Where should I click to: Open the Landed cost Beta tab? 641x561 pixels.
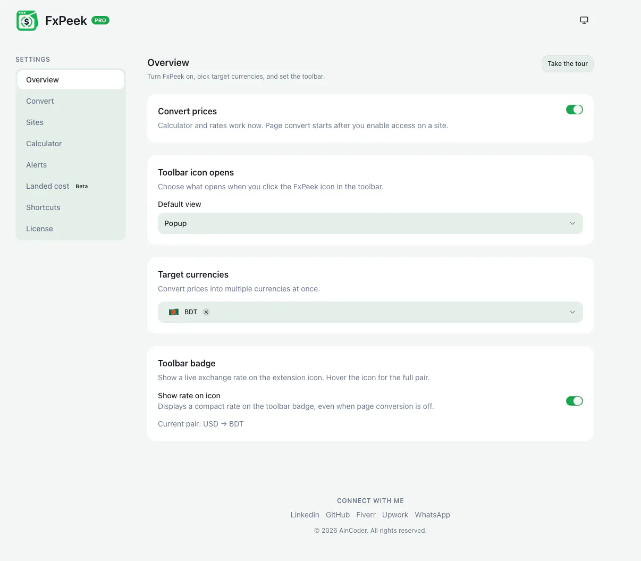pos(71,186)
